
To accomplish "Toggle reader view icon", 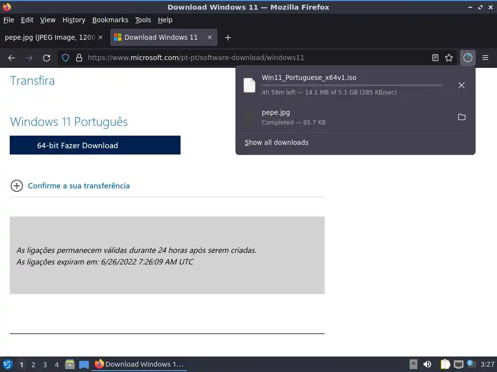I will coord(435,58).
